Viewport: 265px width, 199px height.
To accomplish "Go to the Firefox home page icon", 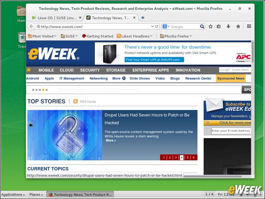I will (x=238, y=27).
